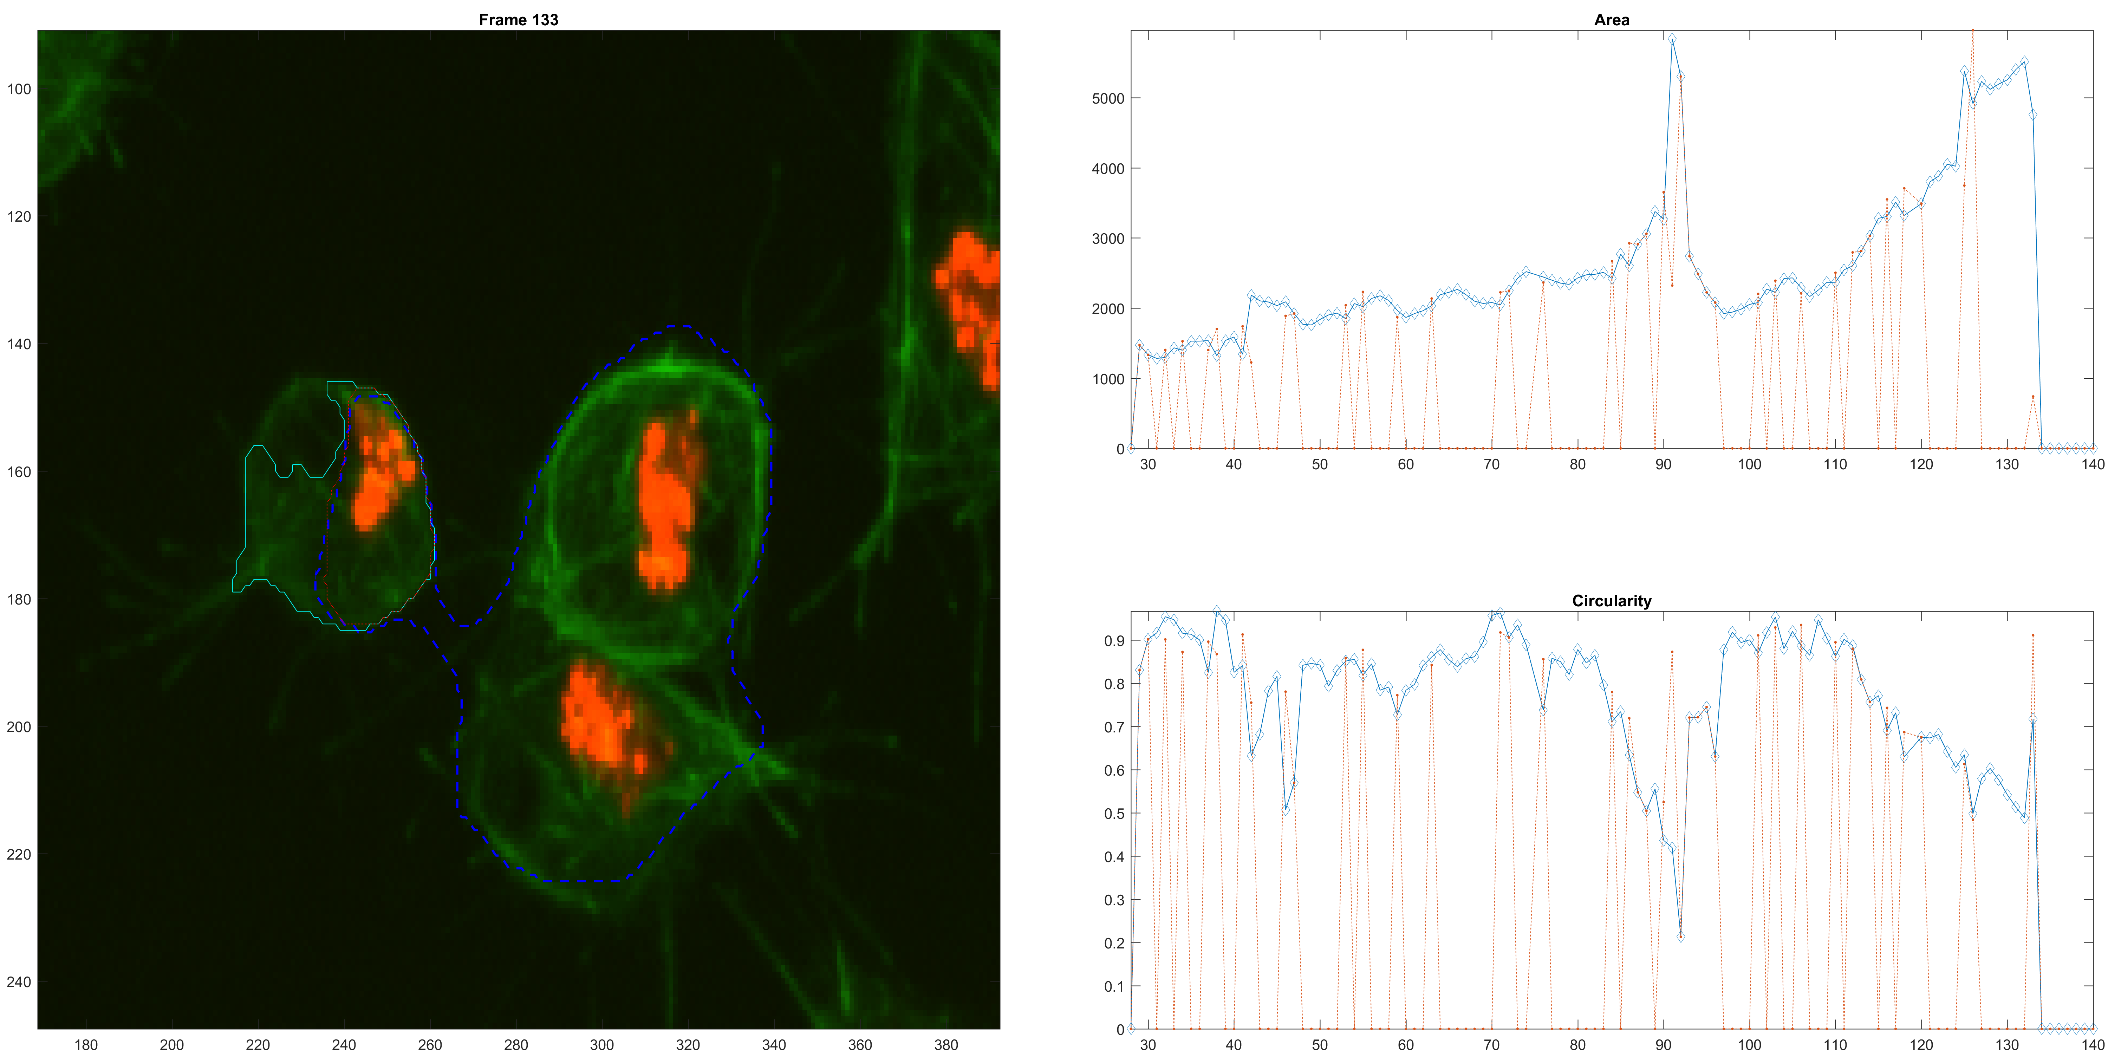2108x1057 pixels.
Task: Click the 360 tick on image x-axis
Action: click(x=860, y=1045)
